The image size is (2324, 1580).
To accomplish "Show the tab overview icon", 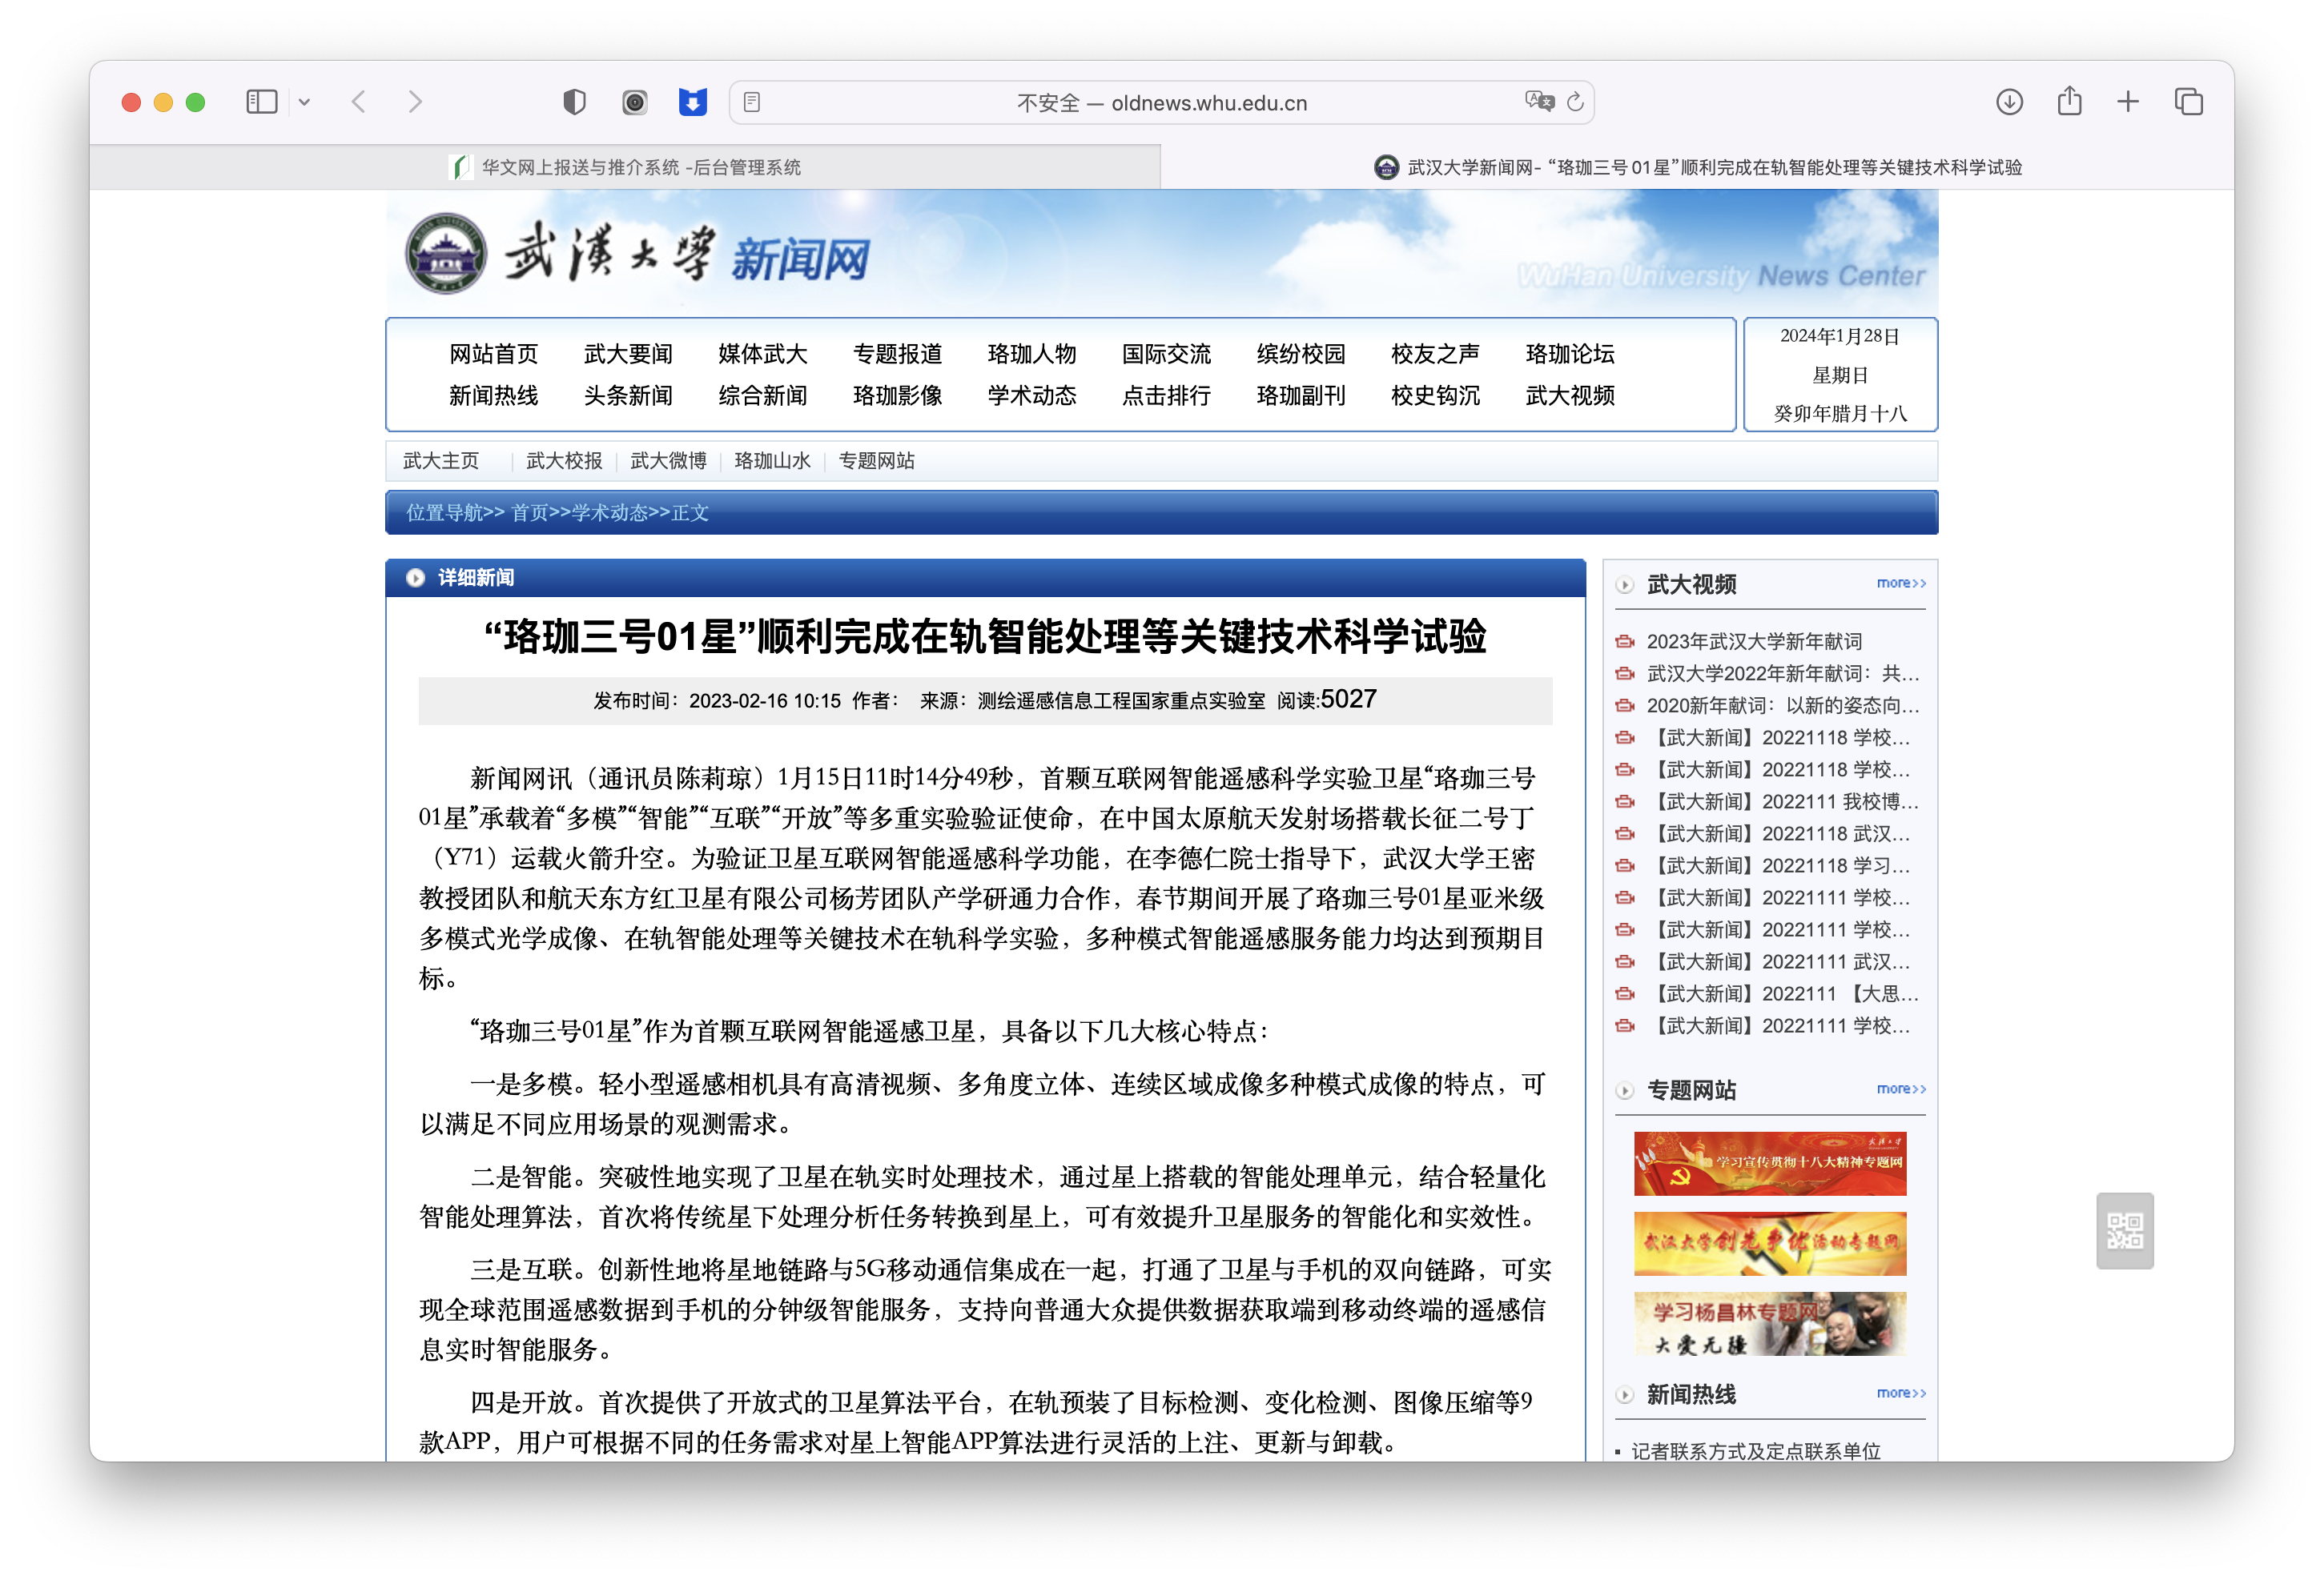I will click(2188, 102).
